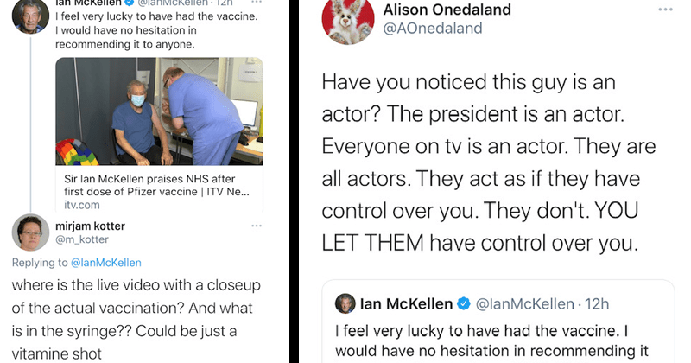Image resolution: width=691 pixels, height=363 pixels.
Task: Click the itv.com source domain
Action: (x=82, y=205)
